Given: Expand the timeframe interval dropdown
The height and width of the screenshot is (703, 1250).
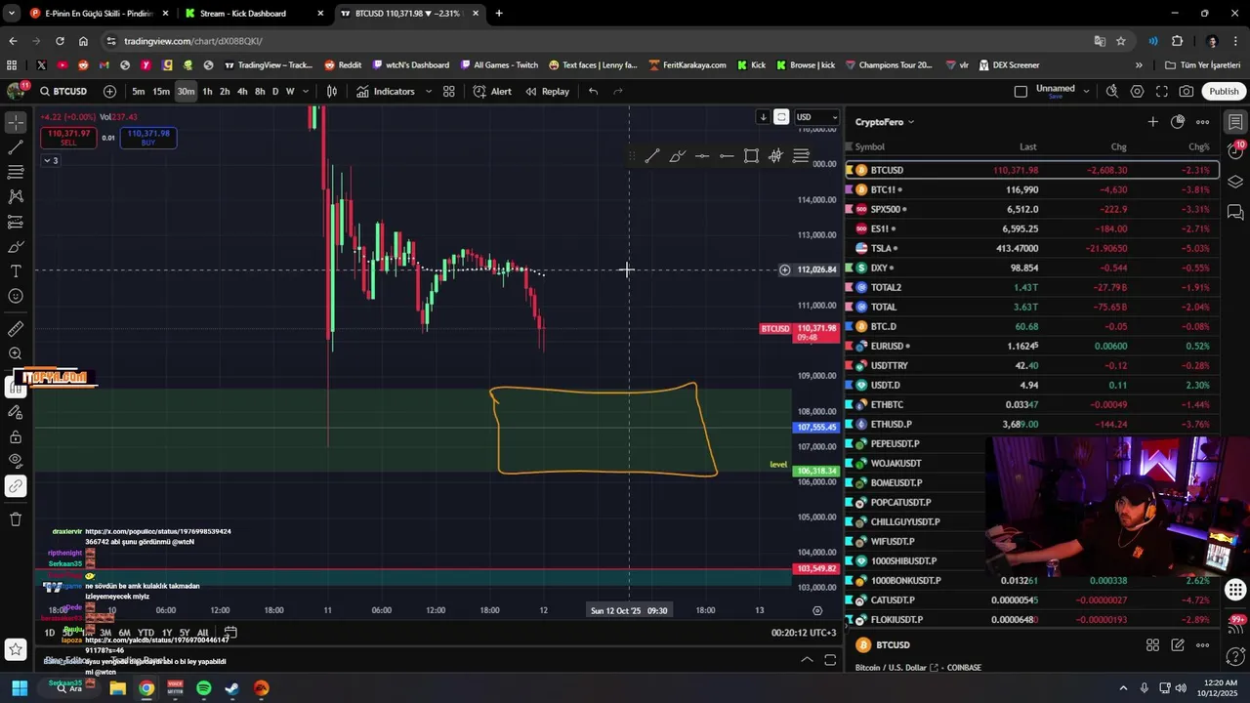Looking at the screenshot, I should pos(306,91).
